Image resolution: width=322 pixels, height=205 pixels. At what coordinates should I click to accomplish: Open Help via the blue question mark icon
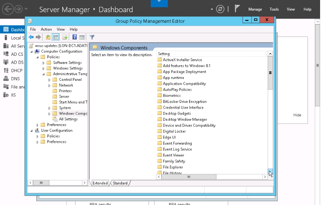click(75, 37)
